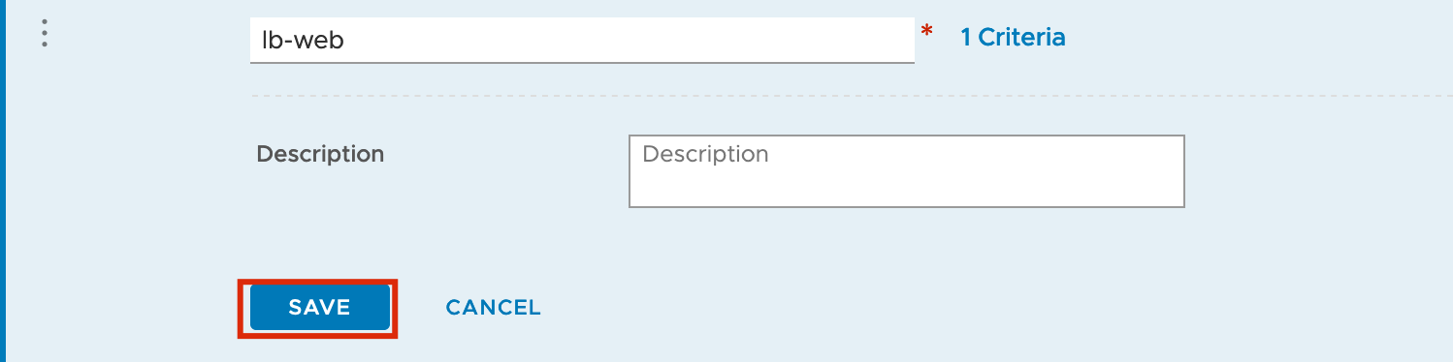Open the 1 Criteria link
The width and height of the screenshot is (1453, 362).
[1013, 38]
